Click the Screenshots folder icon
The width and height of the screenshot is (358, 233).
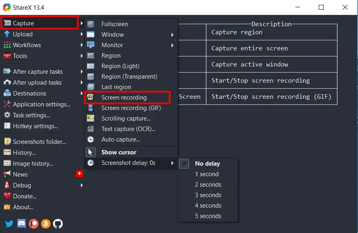[x=7, y=141]
